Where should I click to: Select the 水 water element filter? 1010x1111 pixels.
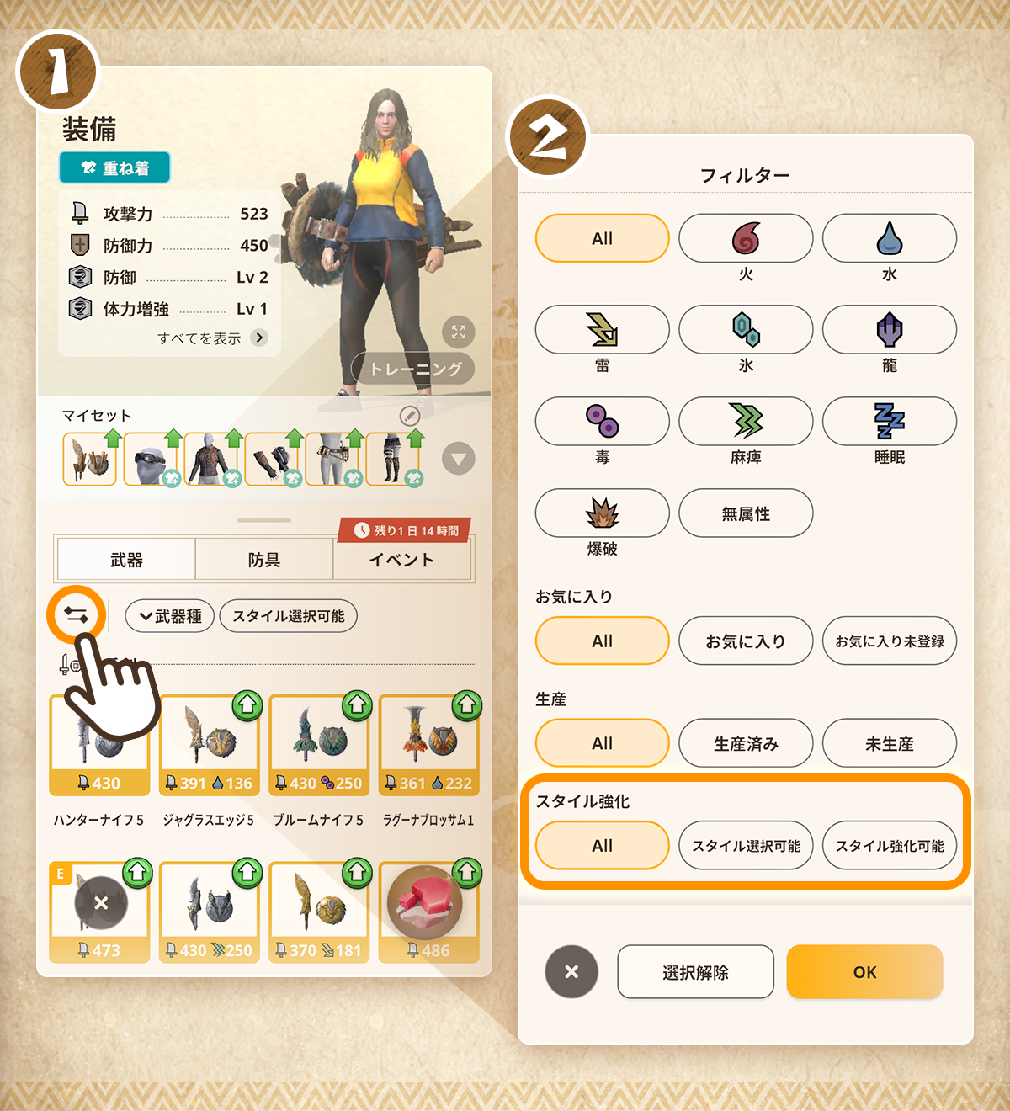[x=890, y=238]
